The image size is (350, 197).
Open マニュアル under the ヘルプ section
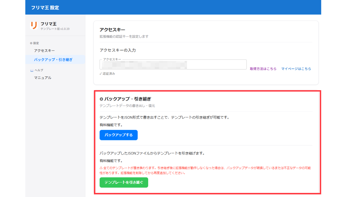pyautogui.click(x=43, y=78)
